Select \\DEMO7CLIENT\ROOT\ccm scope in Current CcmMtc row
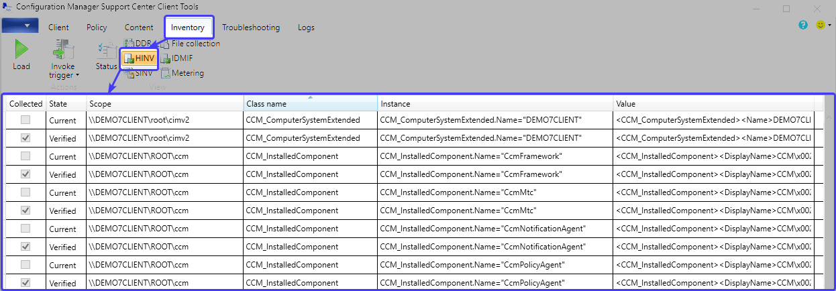 [165, 192]
